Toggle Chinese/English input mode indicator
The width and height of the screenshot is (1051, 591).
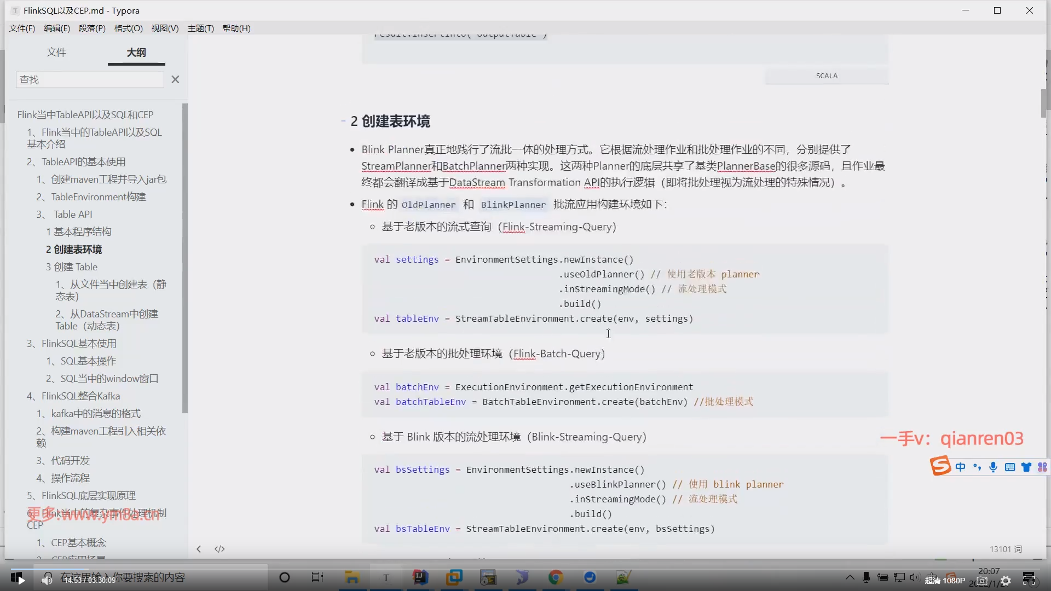tap(960, 467)
